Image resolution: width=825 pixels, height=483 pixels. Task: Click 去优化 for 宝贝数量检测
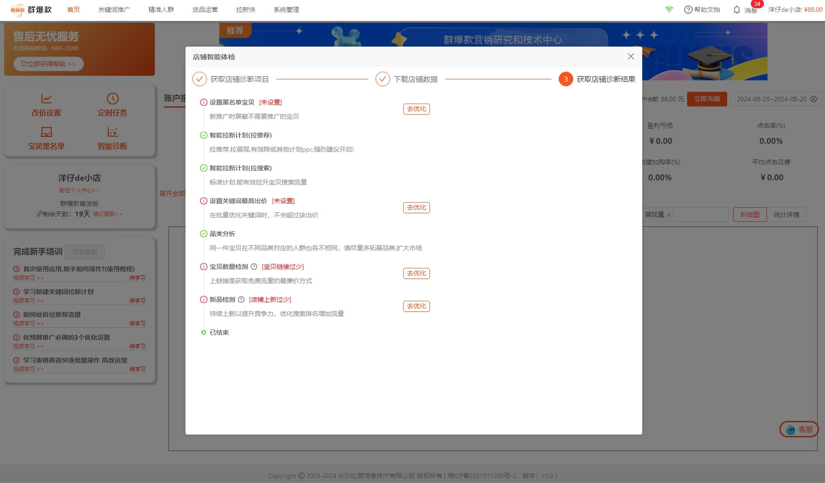pos(417,273)
